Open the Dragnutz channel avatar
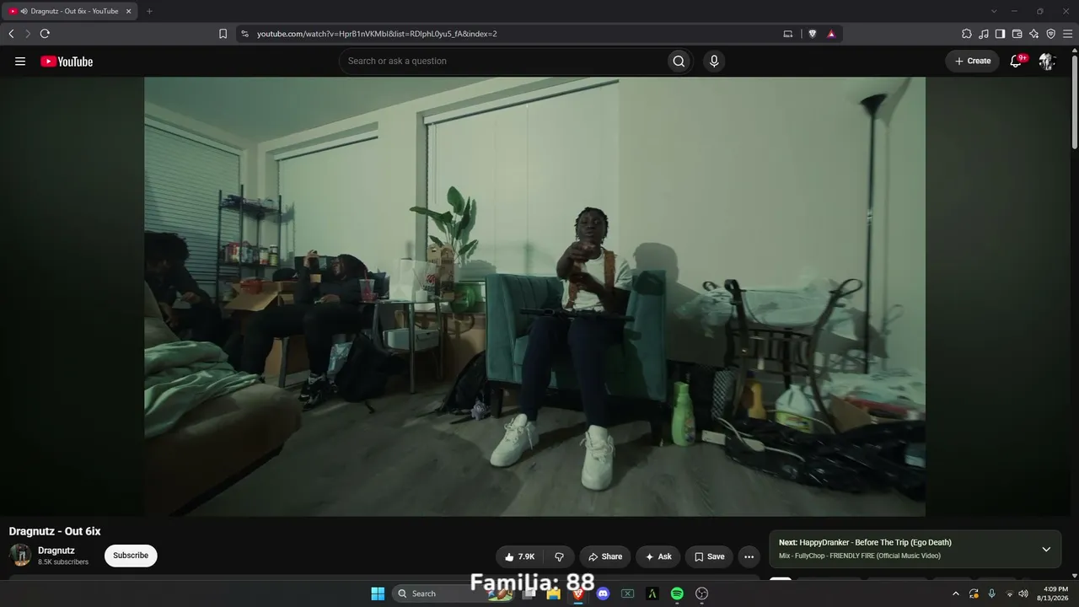1079x607 pixels. pos(20,555)
